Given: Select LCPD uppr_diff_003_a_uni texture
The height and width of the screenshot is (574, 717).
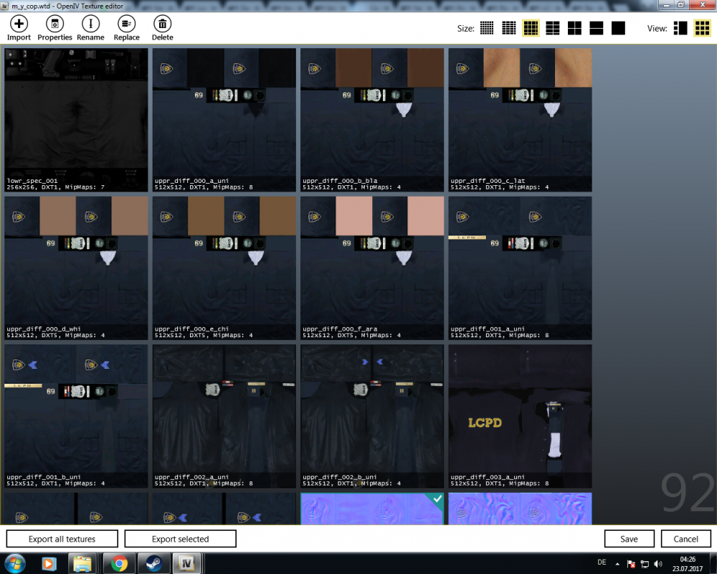Looking at the screenshot, I should pos(521,417).
